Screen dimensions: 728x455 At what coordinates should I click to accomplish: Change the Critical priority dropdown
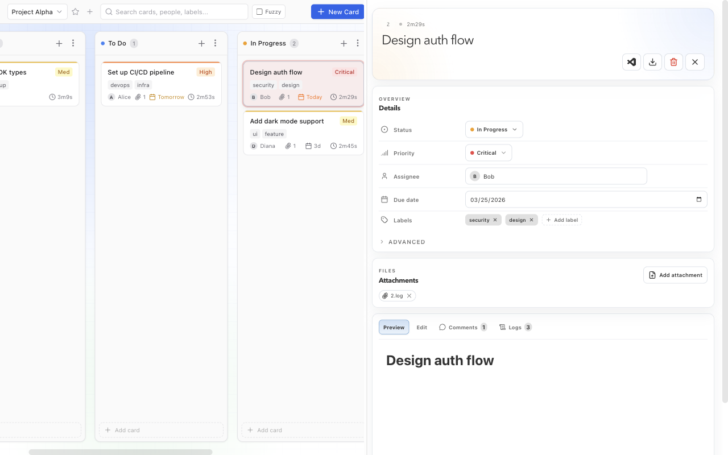[x=488, y=153]
